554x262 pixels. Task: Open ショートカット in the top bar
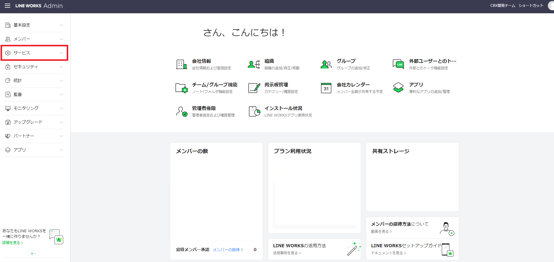pyautogui.click(x=531, y=6)
